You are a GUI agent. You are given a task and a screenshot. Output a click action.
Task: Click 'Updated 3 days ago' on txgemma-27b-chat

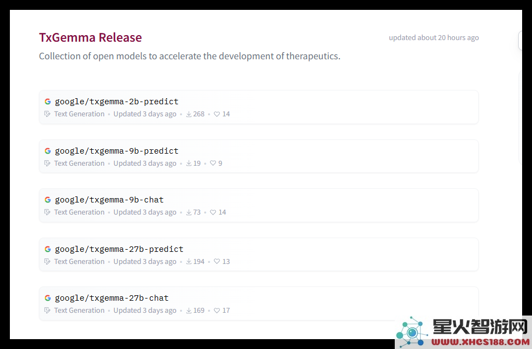pos(145,311)
